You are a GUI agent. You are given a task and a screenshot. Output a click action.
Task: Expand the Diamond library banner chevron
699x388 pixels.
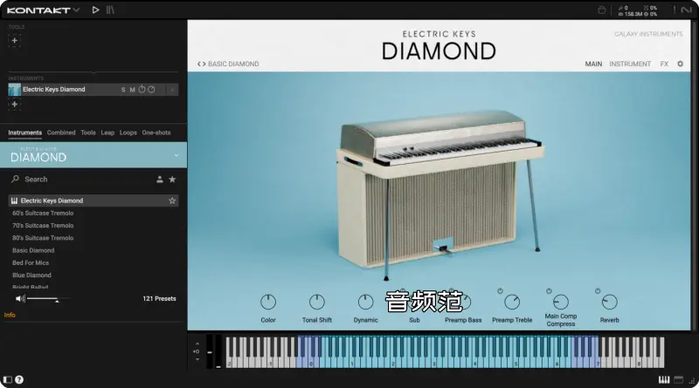[176, 155]
